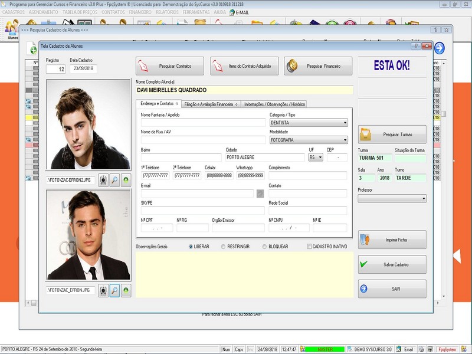Screen dimensions: 472x354
Task: Click the SAIR button
Action: point(392,289)
